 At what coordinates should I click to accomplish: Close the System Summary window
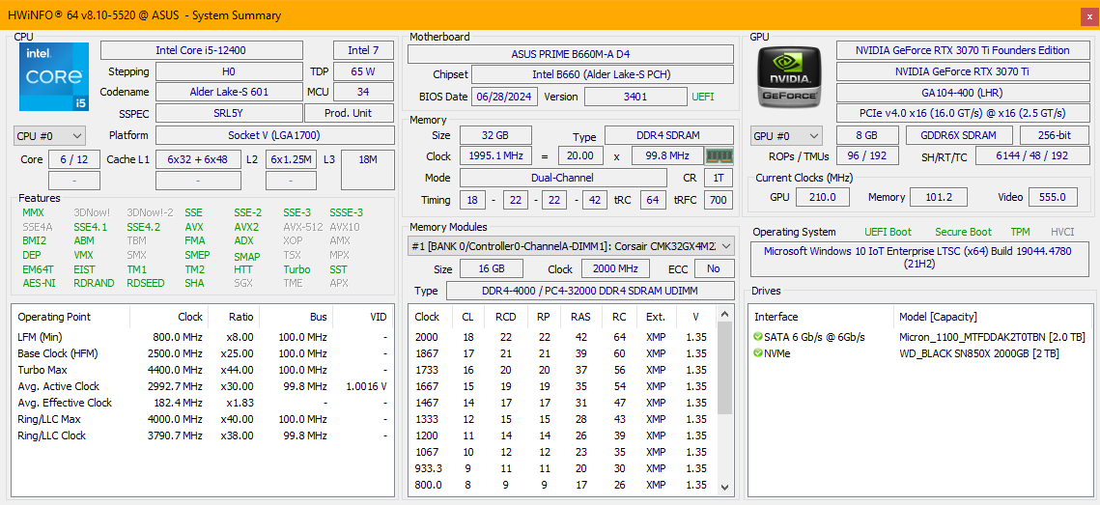[1088, 15]
